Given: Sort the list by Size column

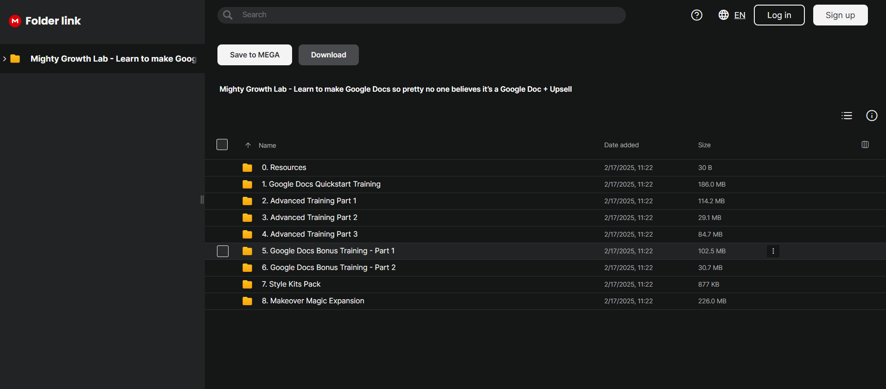Looking at the screenshot, I should point(704,145).
